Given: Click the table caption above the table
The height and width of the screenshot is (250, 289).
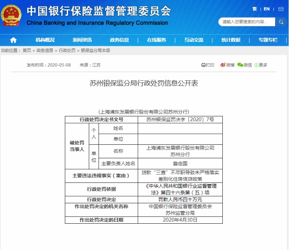Looking at the screenshot, I should click(x=144, y=112).
